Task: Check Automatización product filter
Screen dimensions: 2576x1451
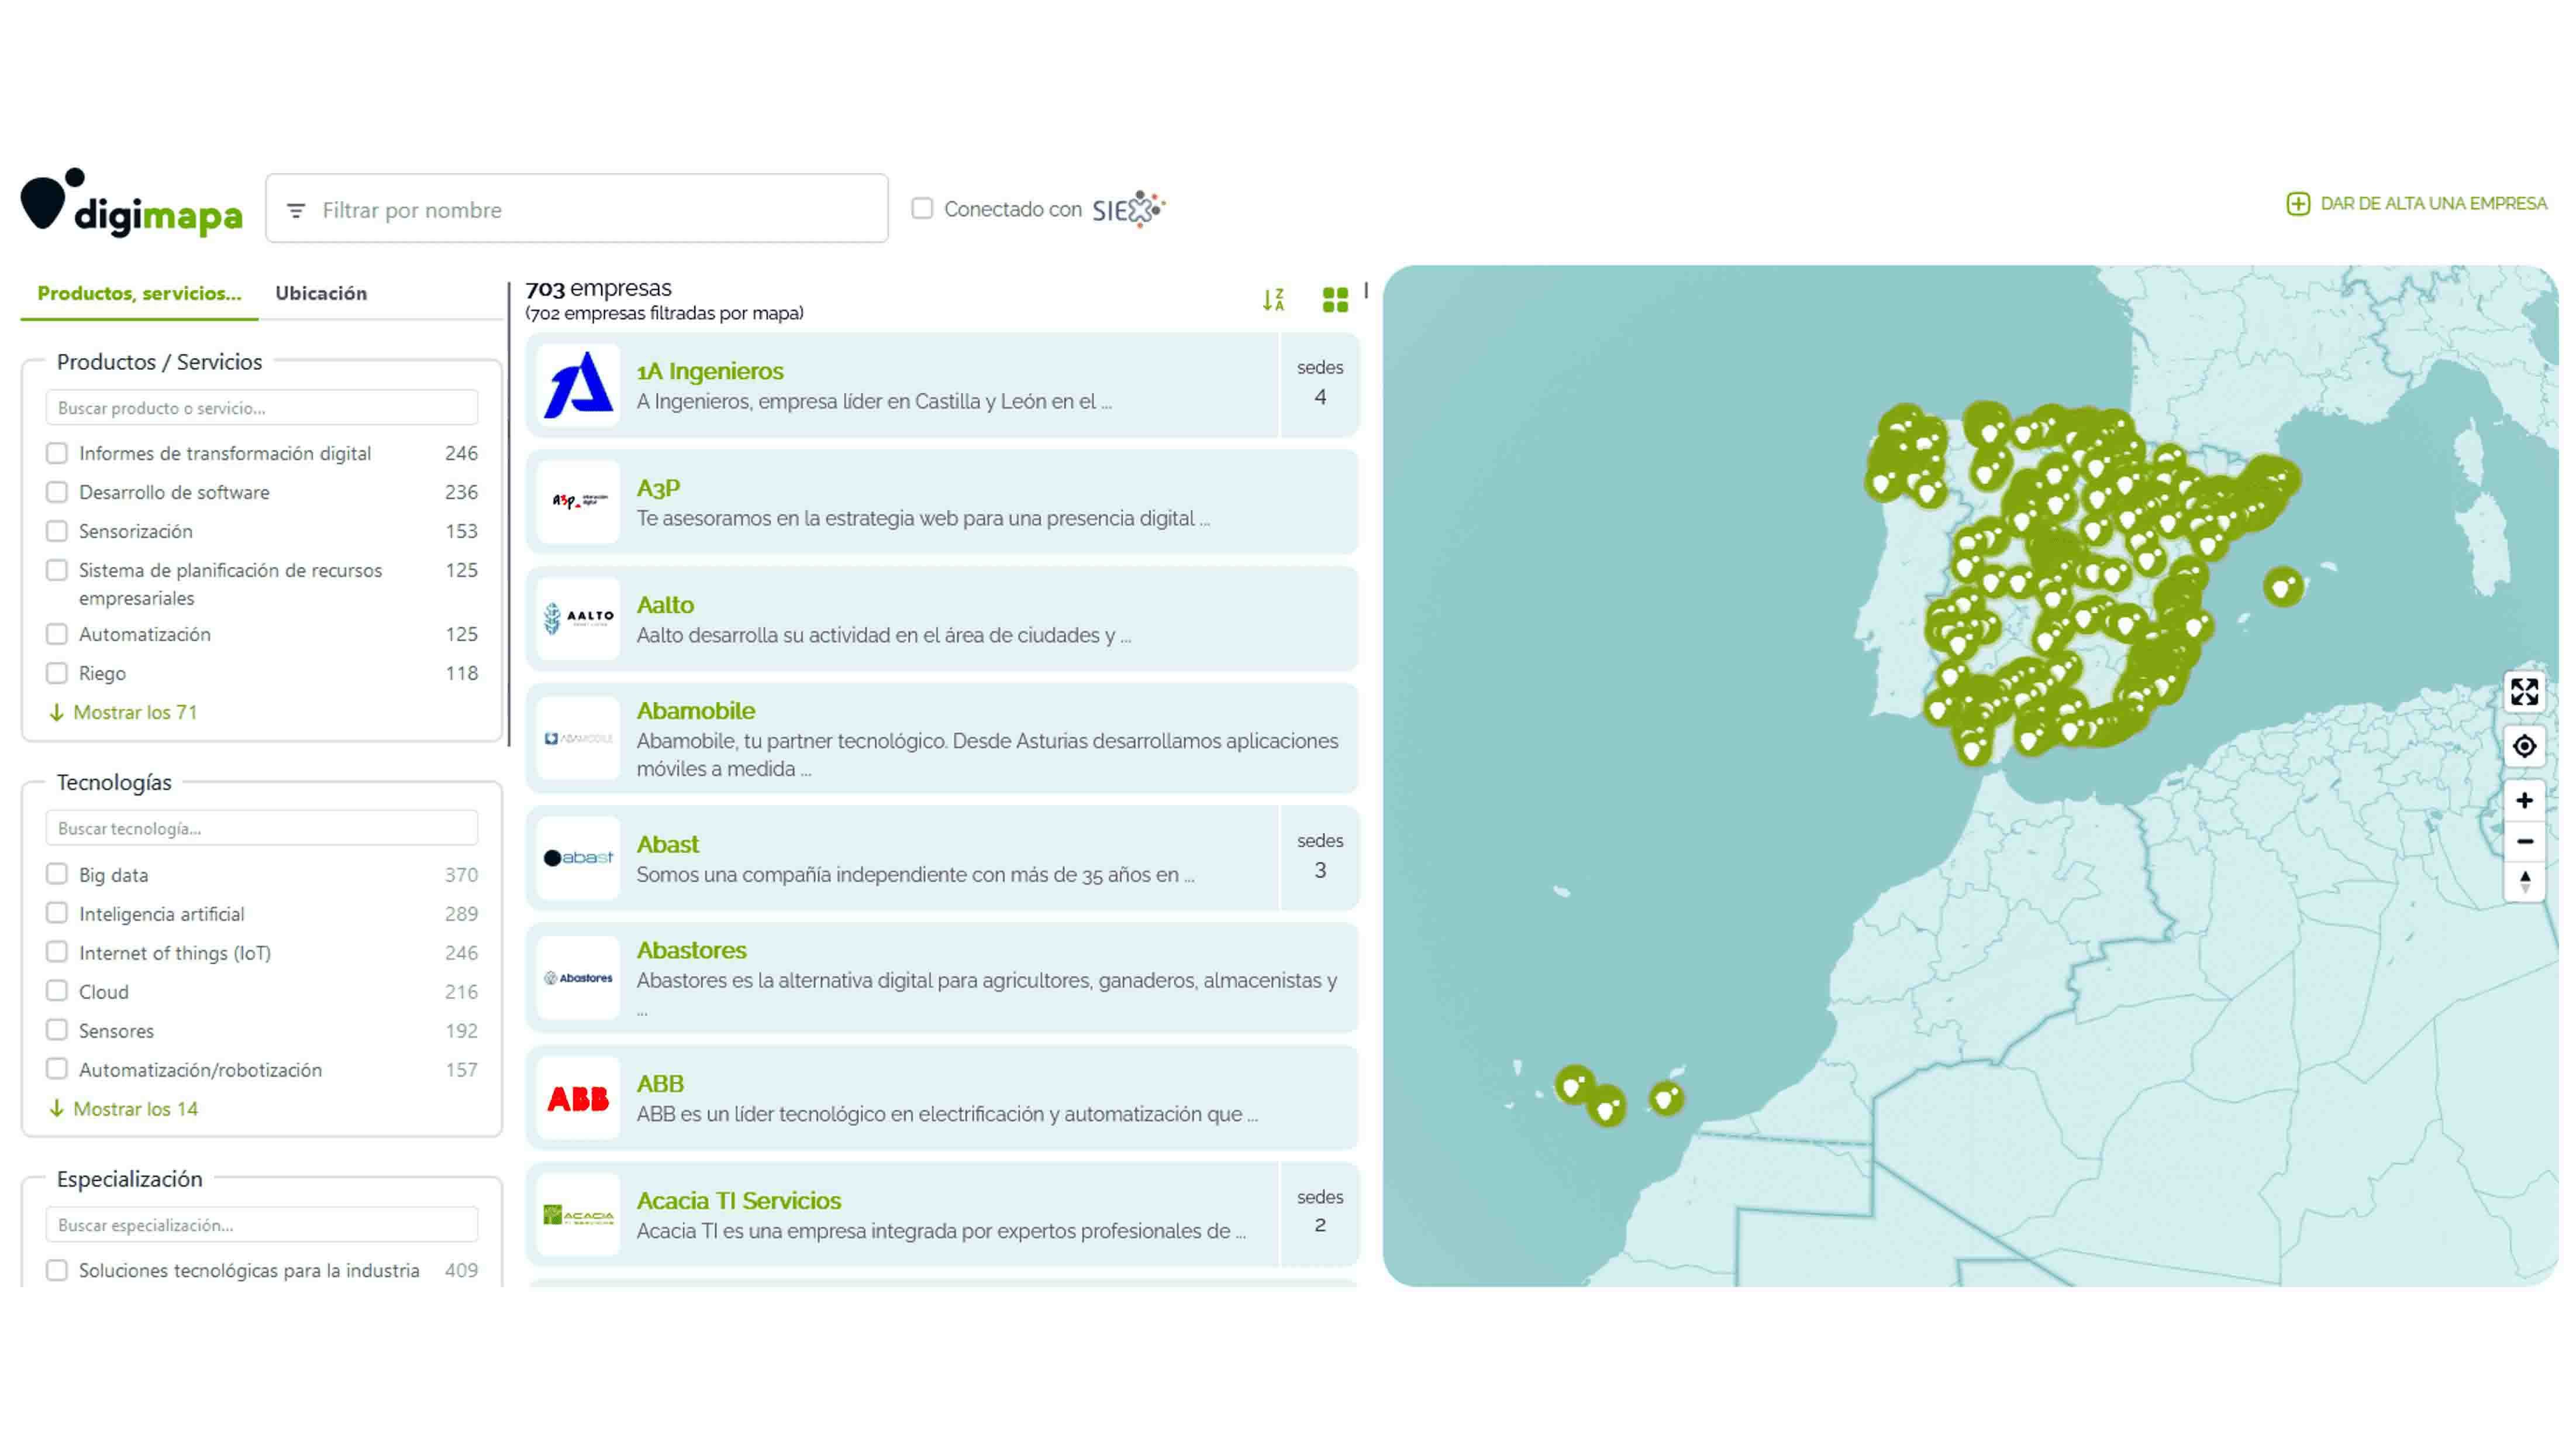Action: click(57, 634)
